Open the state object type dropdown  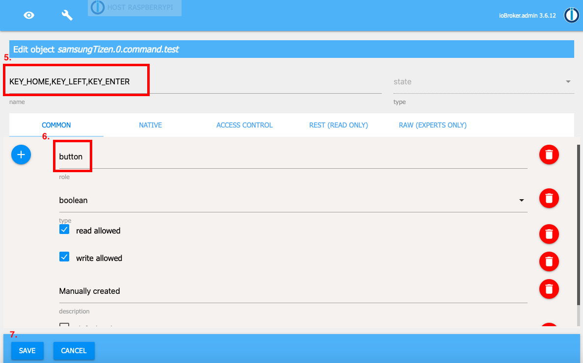483,82
